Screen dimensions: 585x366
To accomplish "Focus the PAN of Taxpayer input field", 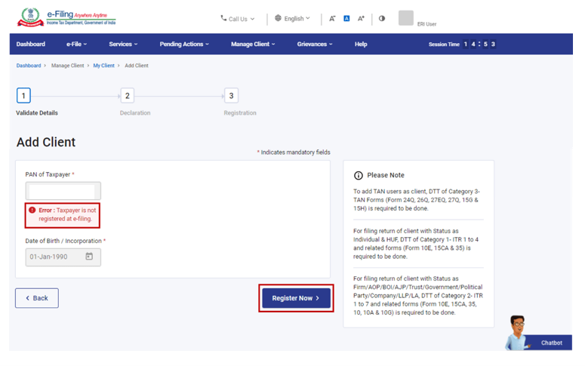I will (63, 191).
